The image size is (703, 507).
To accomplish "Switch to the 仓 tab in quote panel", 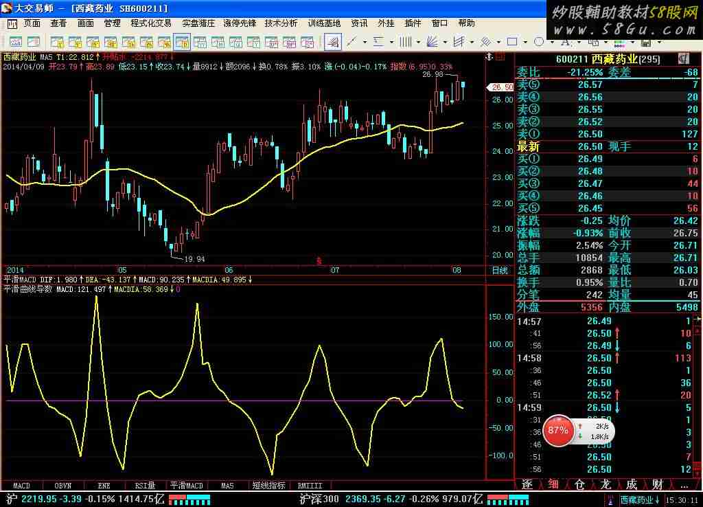I will tap(579, 484).
